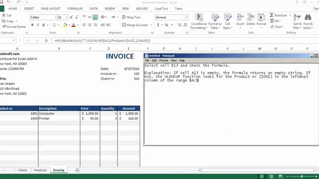Toggle Italic formatting

[x=38, y=25]
